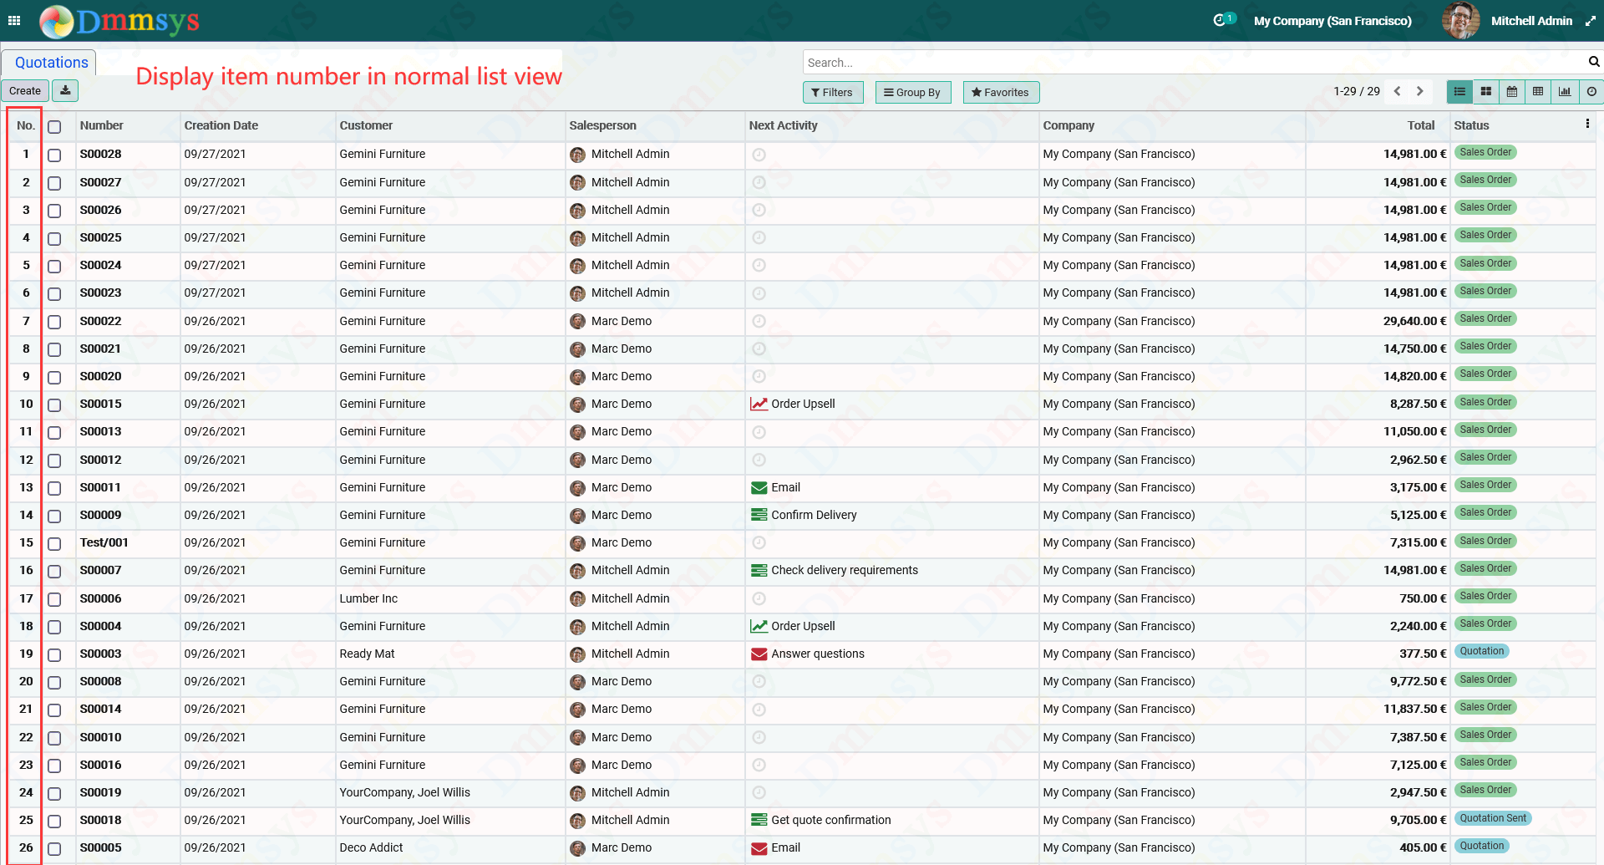Check the box for row Test/001
This screenshot has width=1604, height=865.
click(x=54, y=544)
